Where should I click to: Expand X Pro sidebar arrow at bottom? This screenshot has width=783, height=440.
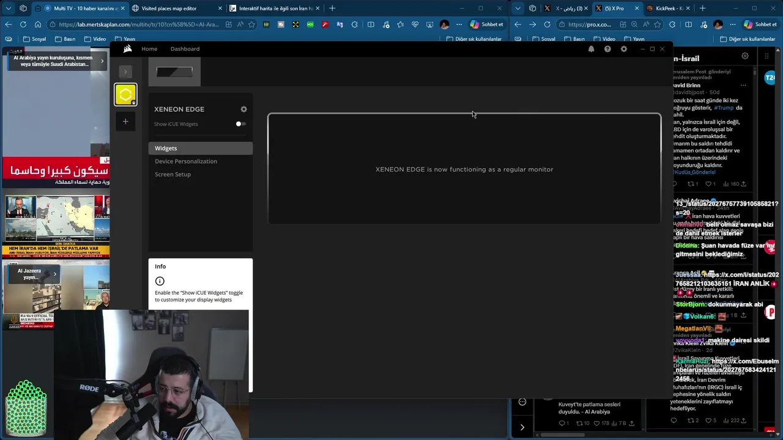pos(522,427)
